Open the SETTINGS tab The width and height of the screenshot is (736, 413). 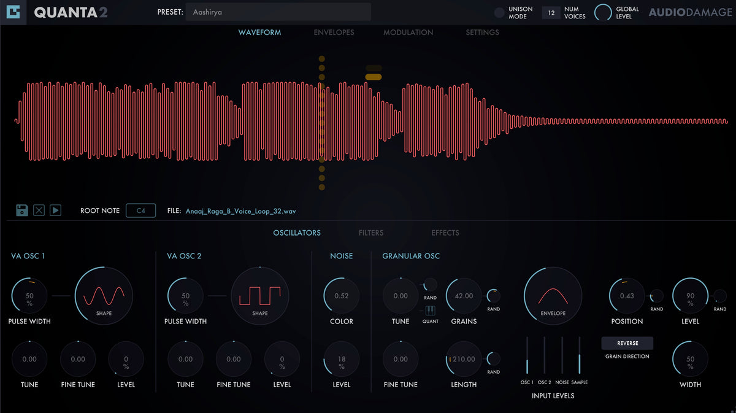483,32
